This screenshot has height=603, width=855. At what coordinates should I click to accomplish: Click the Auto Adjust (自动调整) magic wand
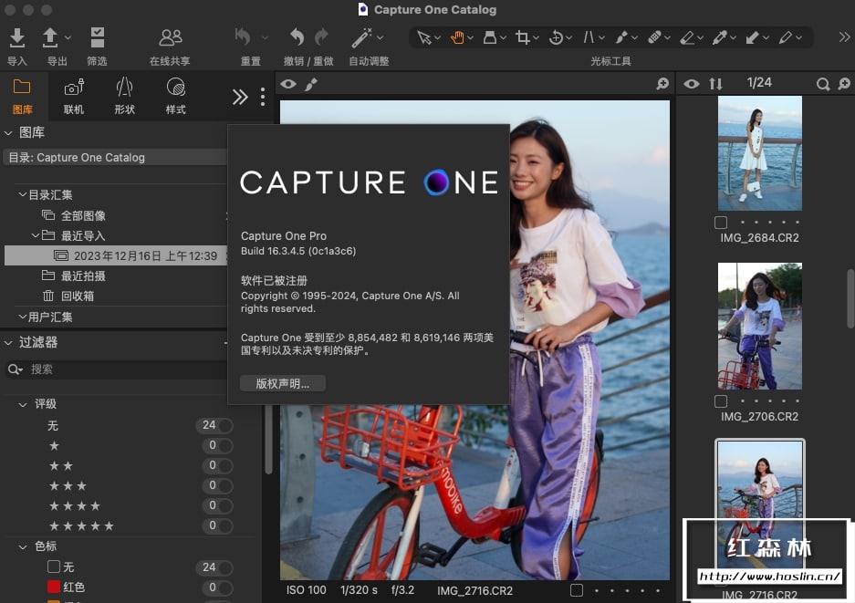(x=362, y=37)
